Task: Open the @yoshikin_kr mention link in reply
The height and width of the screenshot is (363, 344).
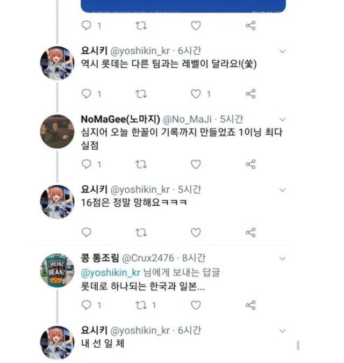Action: [x=106, y=272]
